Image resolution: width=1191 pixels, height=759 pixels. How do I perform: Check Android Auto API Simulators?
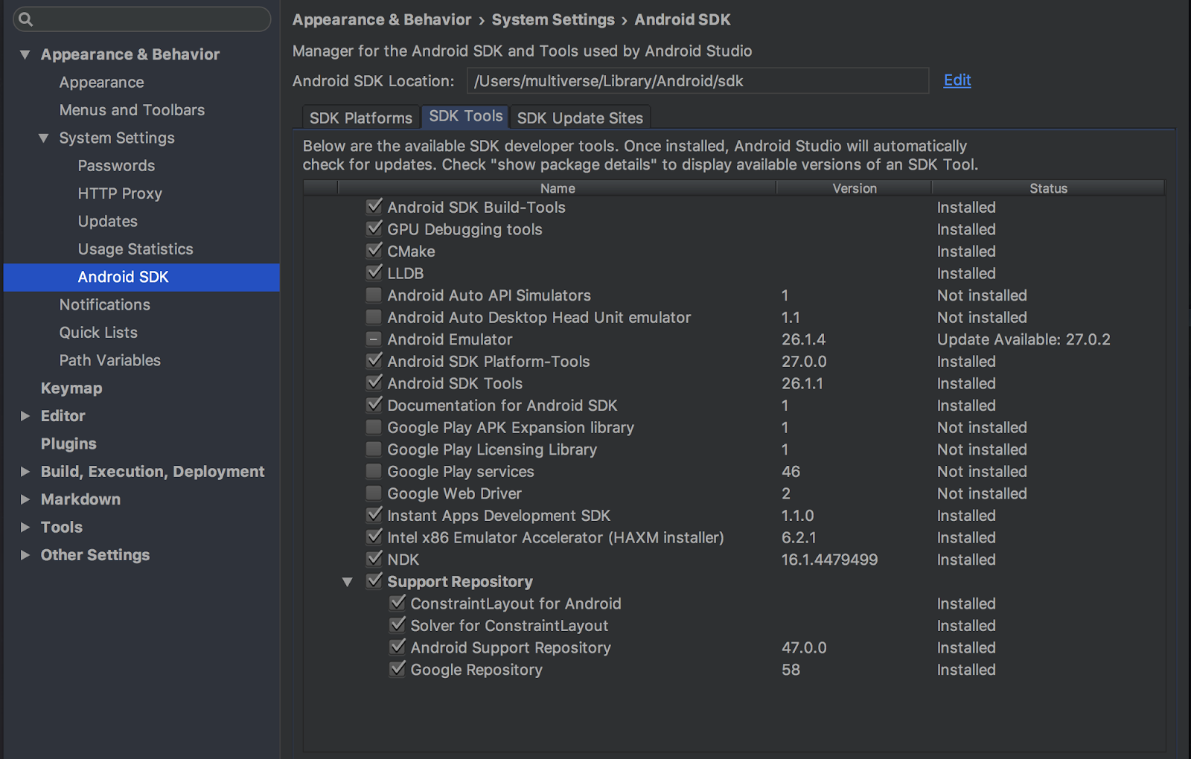tap(374, 295)
